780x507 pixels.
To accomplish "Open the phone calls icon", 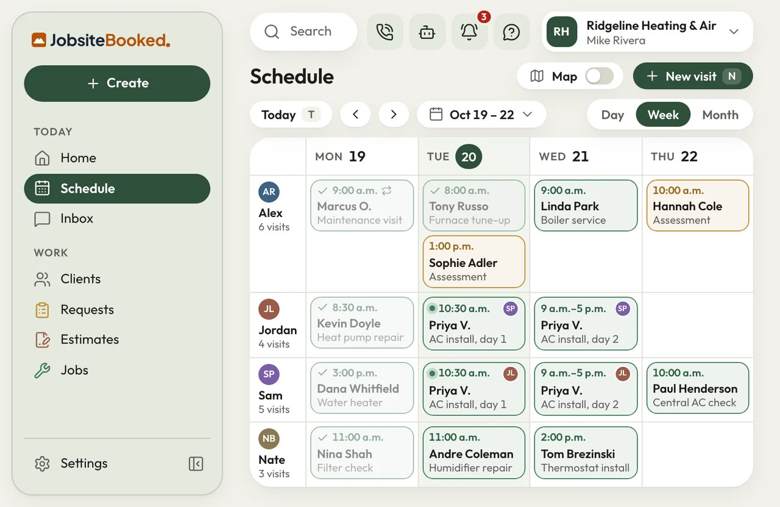I will click(385, 32).
